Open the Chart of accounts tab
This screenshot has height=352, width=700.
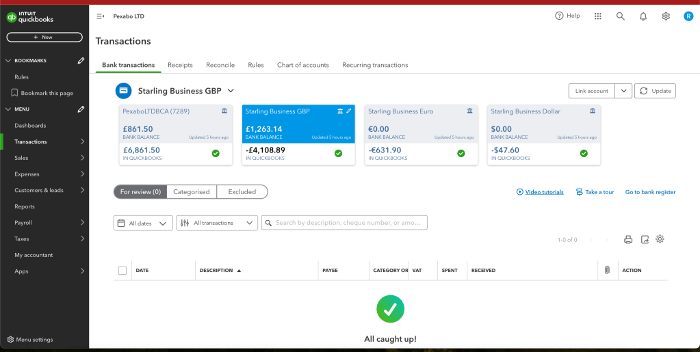303,65
